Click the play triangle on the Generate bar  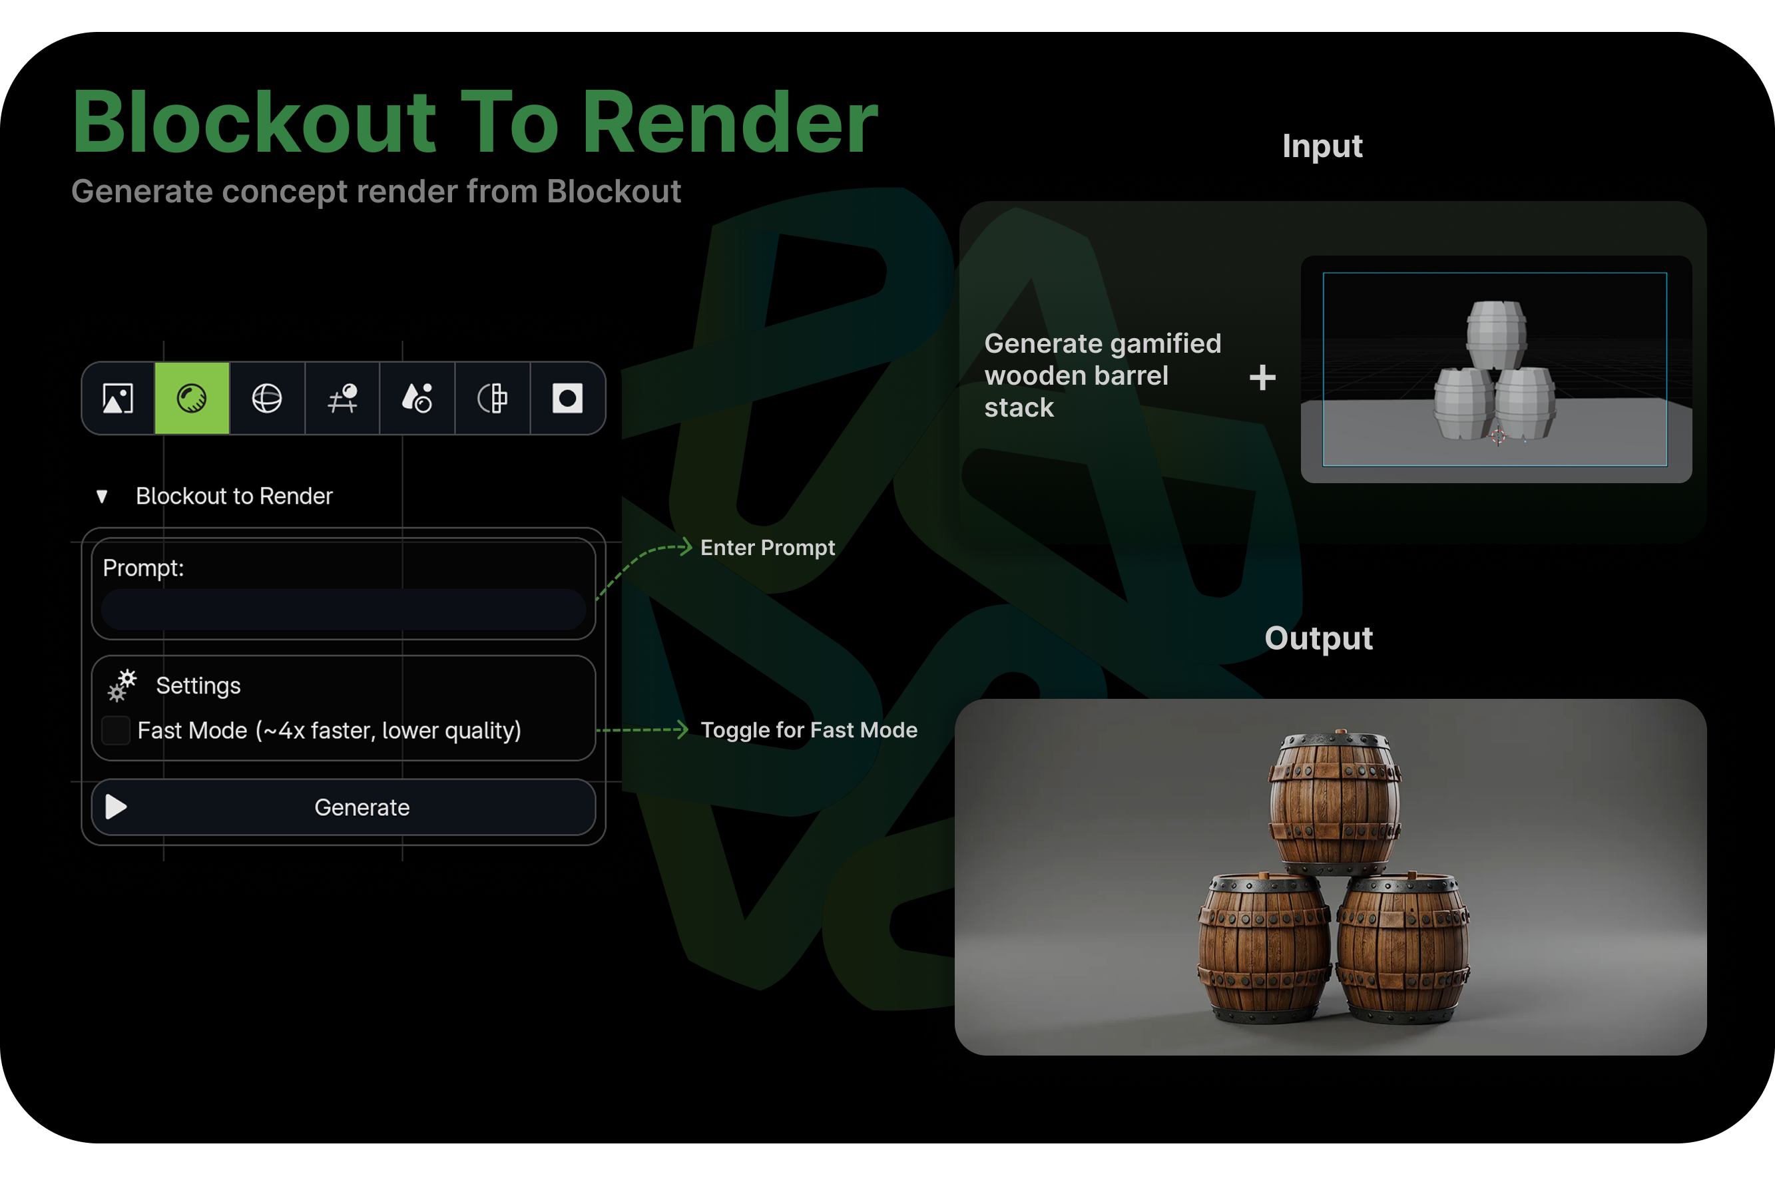tap(115, 807)
